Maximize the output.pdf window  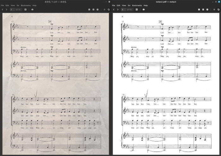pyautogui.click(x=216, y=2)
